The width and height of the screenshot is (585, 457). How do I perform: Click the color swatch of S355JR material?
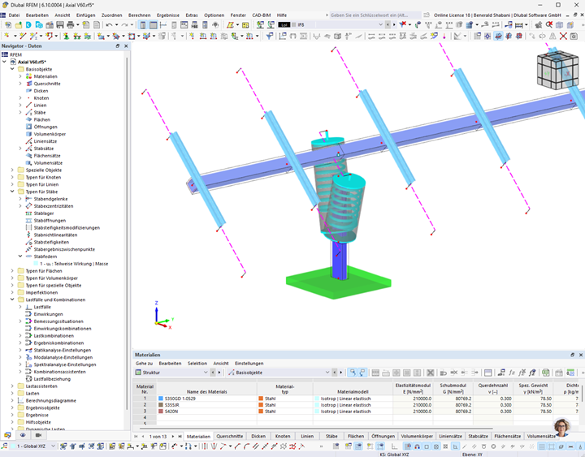(161, 405)
